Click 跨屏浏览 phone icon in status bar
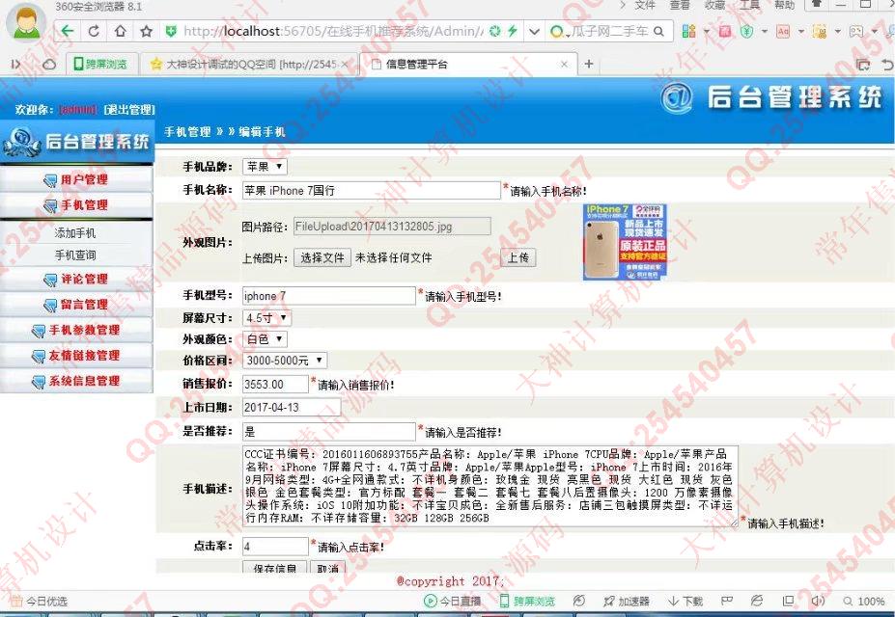This screenshot has height=617, width=895. [x=504, y=601]
